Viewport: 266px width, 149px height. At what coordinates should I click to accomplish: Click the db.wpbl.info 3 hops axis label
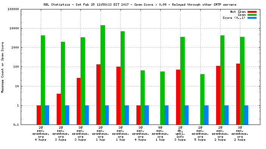click(x=180, y=134)
